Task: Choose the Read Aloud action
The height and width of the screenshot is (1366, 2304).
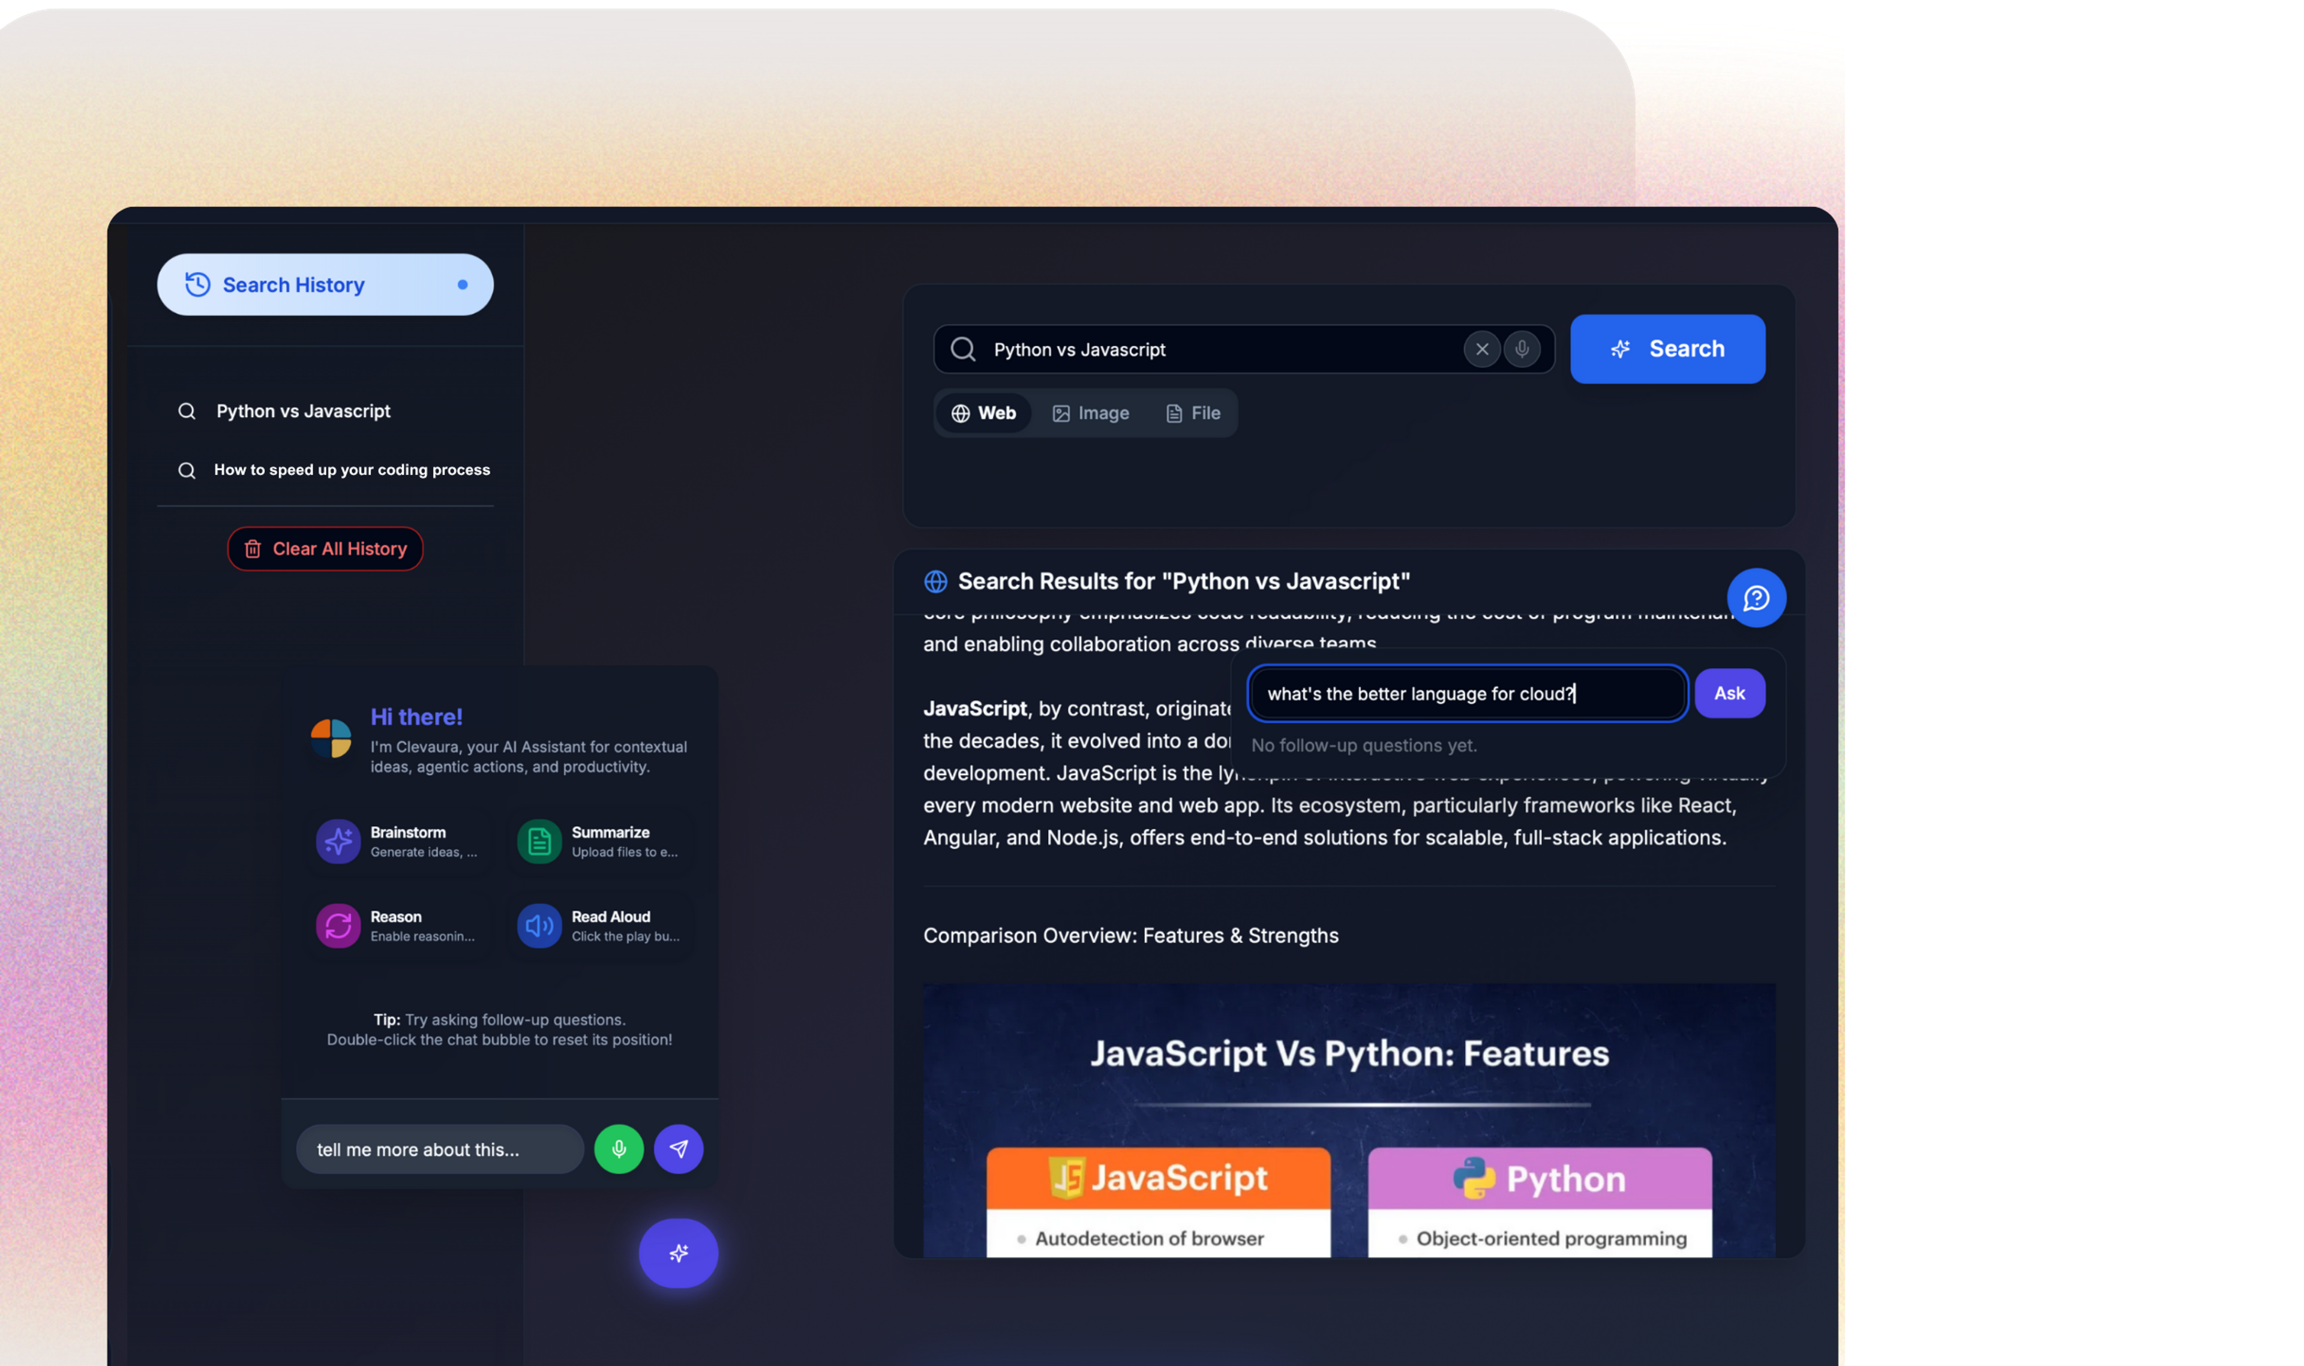Action: (x=600, y=926)
